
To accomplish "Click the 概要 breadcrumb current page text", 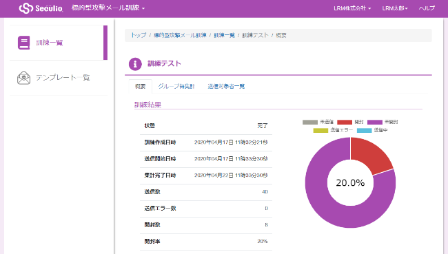I will [281, 35].
